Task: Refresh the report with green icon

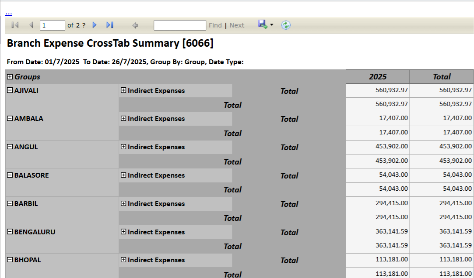Action: pyautogui.click(x=286, y=25)
